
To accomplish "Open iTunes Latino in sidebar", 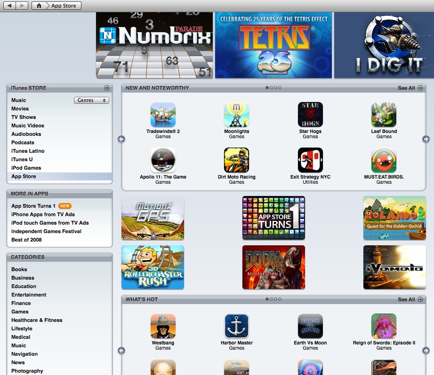I will point(28,151).
